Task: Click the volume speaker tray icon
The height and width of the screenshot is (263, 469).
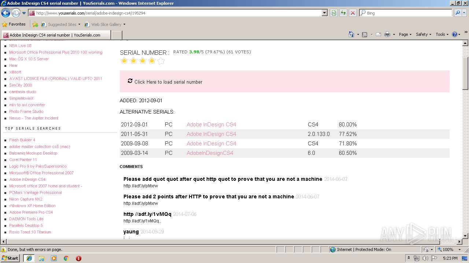Action: (425, 258)
